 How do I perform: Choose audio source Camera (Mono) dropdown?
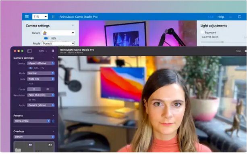tap(41, 105)
